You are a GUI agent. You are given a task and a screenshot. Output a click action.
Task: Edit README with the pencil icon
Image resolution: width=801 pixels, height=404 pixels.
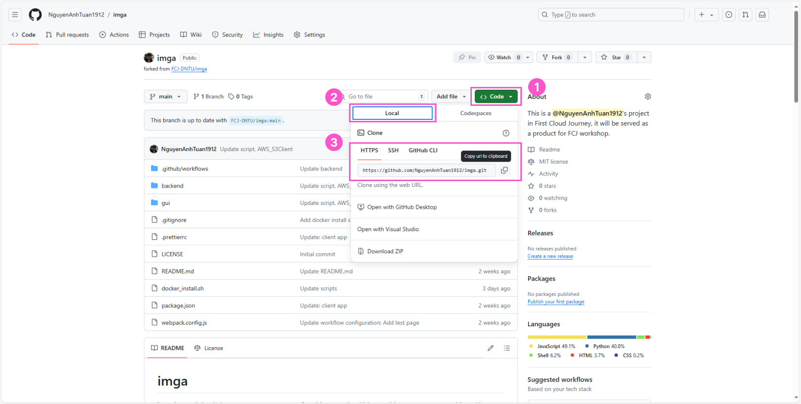pos(491,348)
